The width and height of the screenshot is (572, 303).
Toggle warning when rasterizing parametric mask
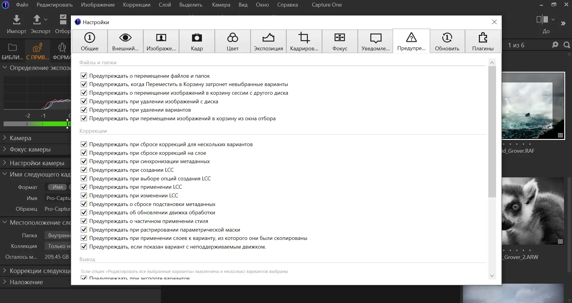tap(84, 230)
